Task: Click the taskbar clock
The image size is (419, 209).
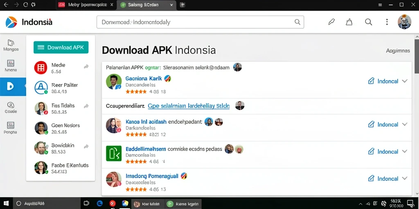Action: pos(395,203)
